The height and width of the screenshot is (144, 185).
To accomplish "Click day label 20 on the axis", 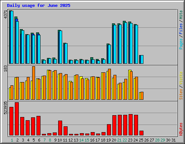I will point(114,140).
